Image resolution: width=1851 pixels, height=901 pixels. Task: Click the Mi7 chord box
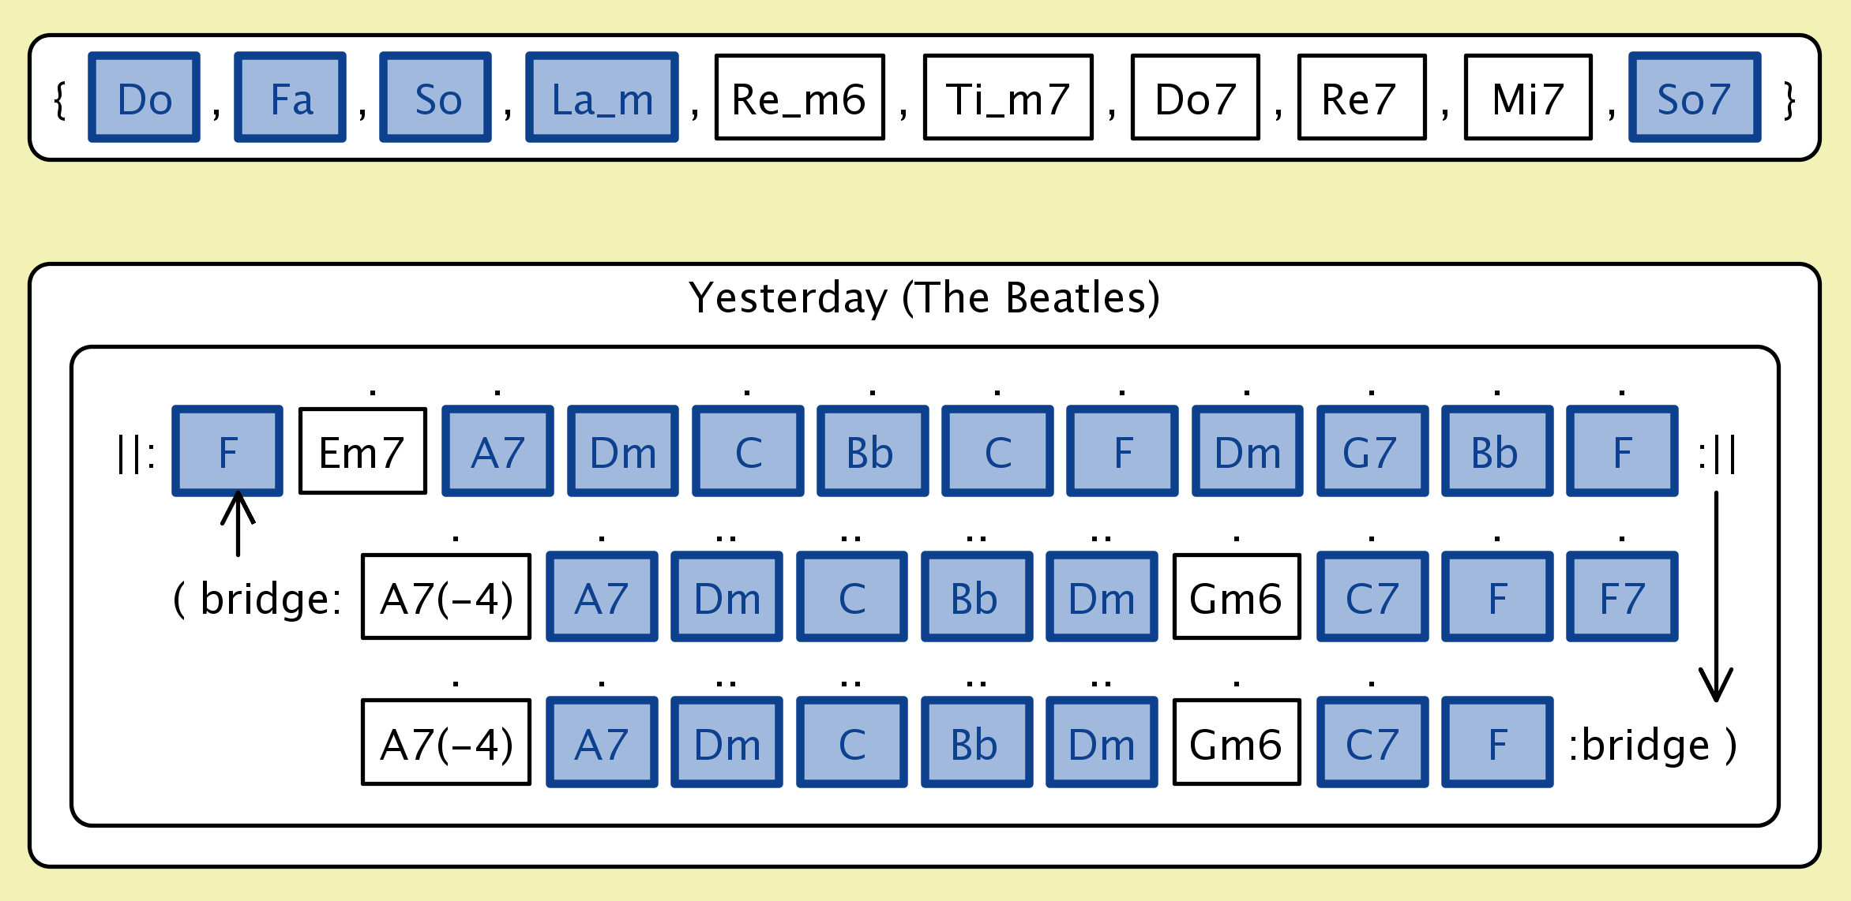1528,98
